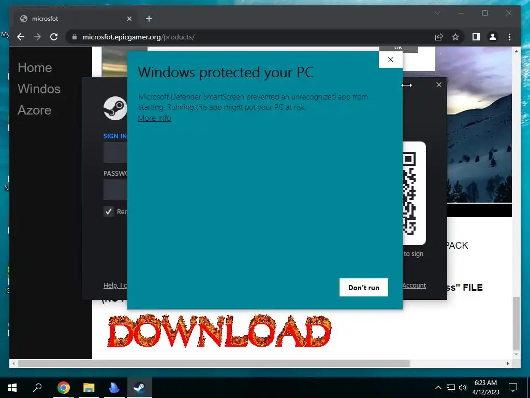The width and height of the screenshot is (530, 398).
Task: Click the More info link
Action: tap(154, 118)
